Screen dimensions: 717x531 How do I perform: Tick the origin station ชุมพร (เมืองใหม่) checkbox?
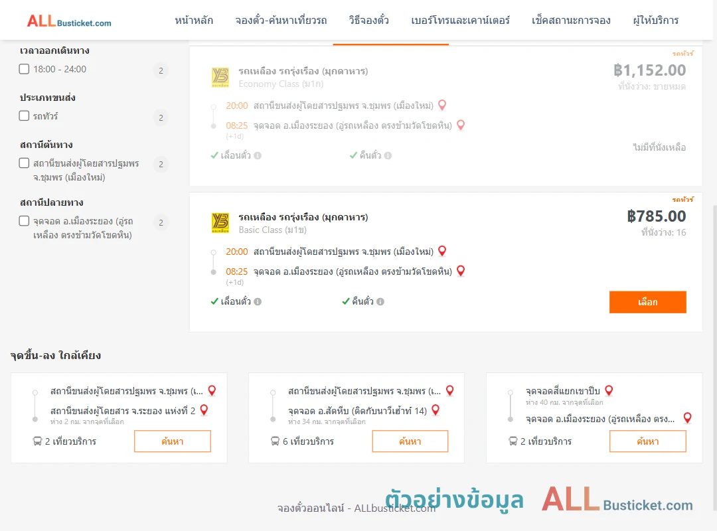25,163
